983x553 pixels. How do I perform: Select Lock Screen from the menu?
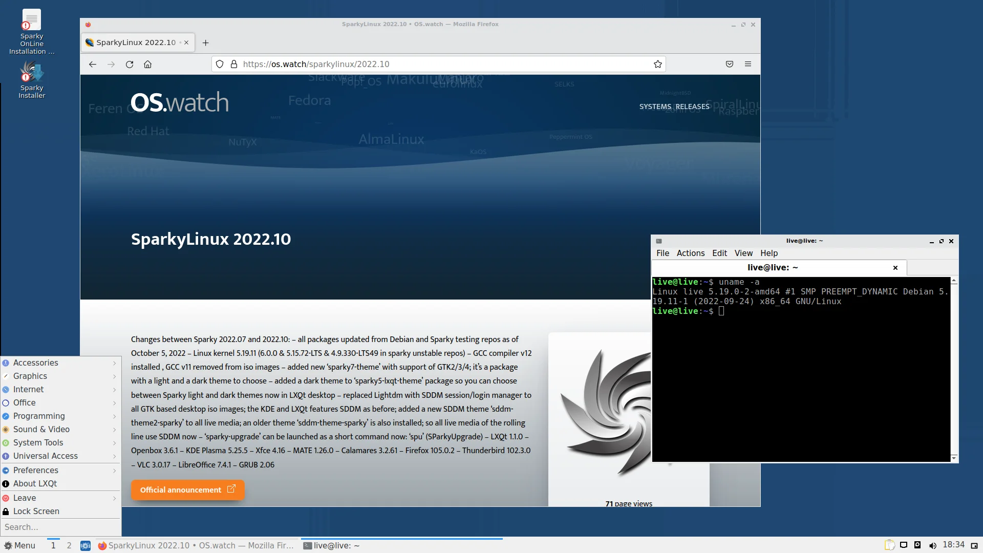[61, 511]
